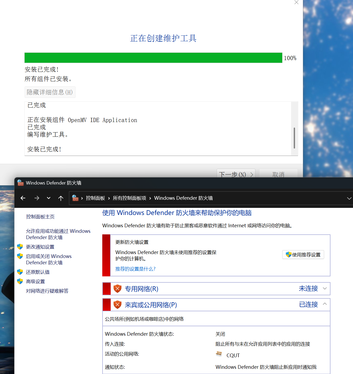Open 对网络进行疑难解答 link
353x374 pixels.
pyautogui.click(x=47, y=291)
